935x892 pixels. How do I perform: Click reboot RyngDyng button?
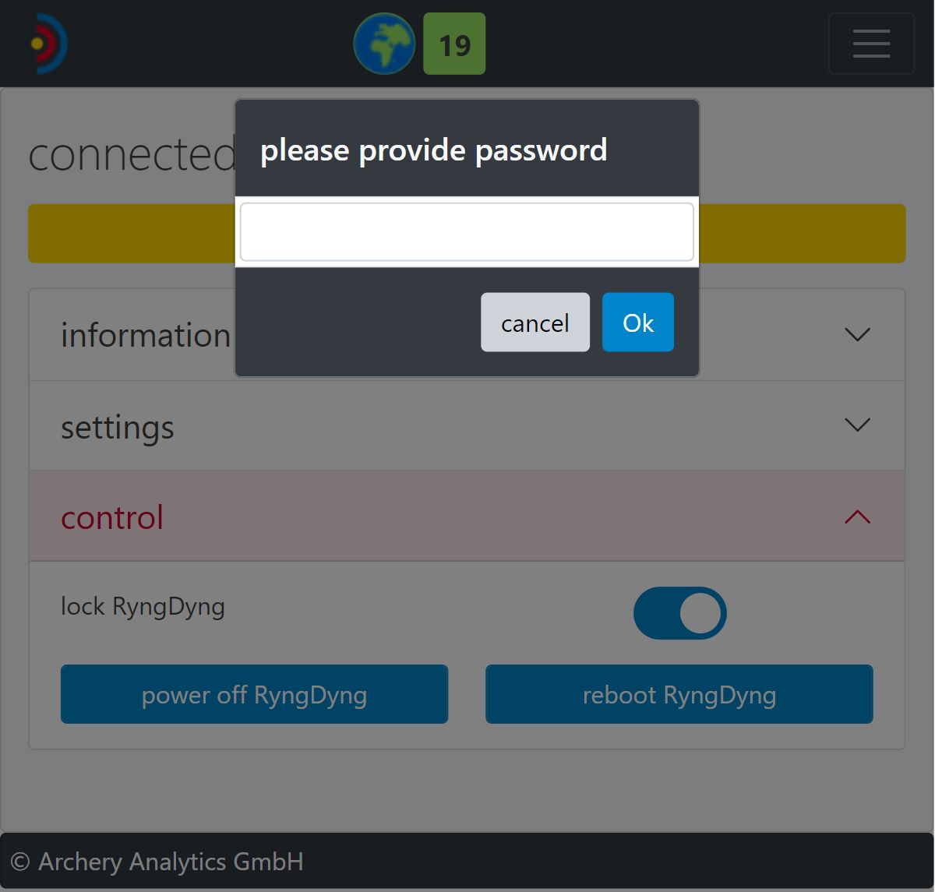(679, 694)
